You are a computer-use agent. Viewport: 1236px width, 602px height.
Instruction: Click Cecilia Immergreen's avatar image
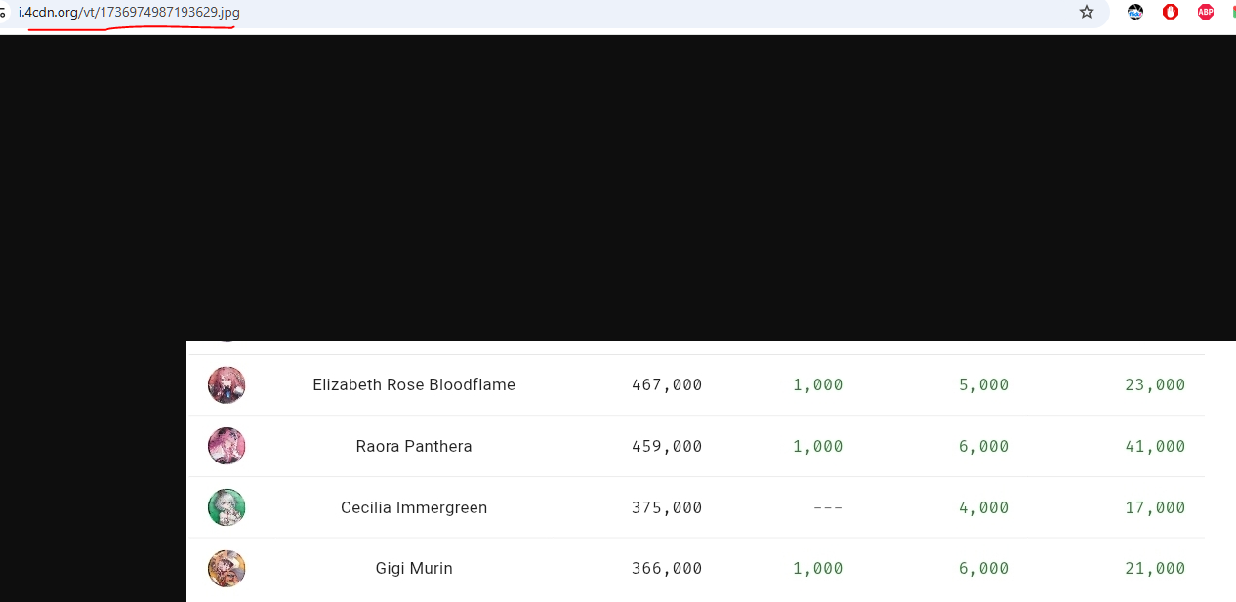click(227, 507)
